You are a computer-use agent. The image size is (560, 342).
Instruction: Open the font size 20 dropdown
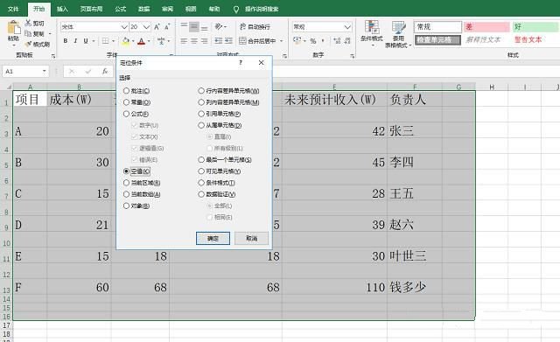click(x=146, y=27)
